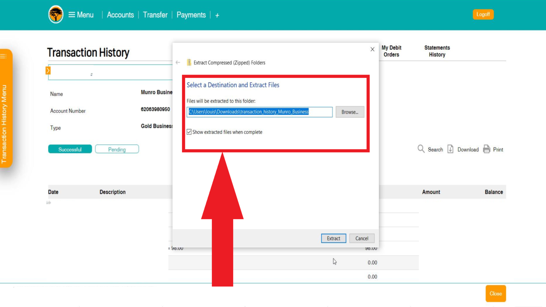Screen dimensions: 546x307
Task: Enable Show extracted files when complete
Action: tap(189, 132)
